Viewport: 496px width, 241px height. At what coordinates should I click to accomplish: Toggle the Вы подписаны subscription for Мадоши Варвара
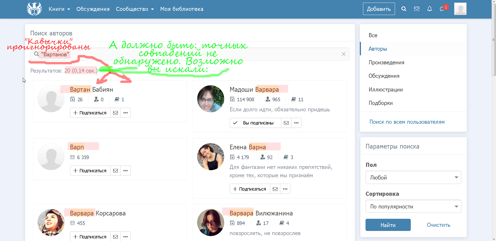click(x=255, y=123)
